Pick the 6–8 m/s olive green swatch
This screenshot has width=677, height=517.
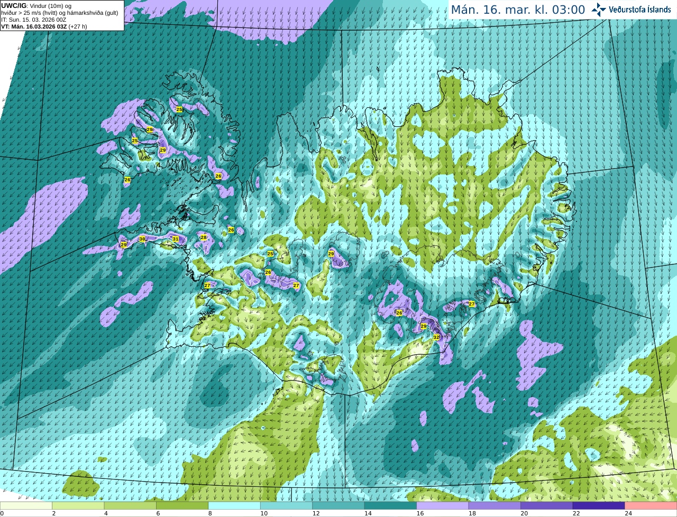tap(182, 505)
